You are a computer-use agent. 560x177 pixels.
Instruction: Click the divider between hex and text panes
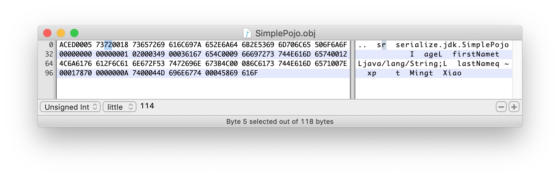[x=353, y=69]
